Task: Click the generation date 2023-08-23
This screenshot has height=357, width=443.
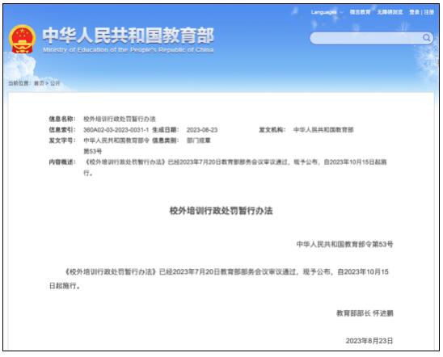Action: 202,130
